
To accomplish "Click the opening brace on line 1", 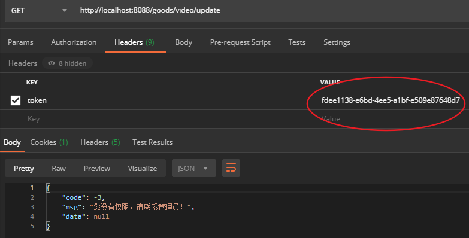I will coord(48,188).
